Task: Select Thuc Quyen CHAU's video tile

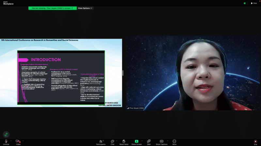Action: click(x=193, y=73)
